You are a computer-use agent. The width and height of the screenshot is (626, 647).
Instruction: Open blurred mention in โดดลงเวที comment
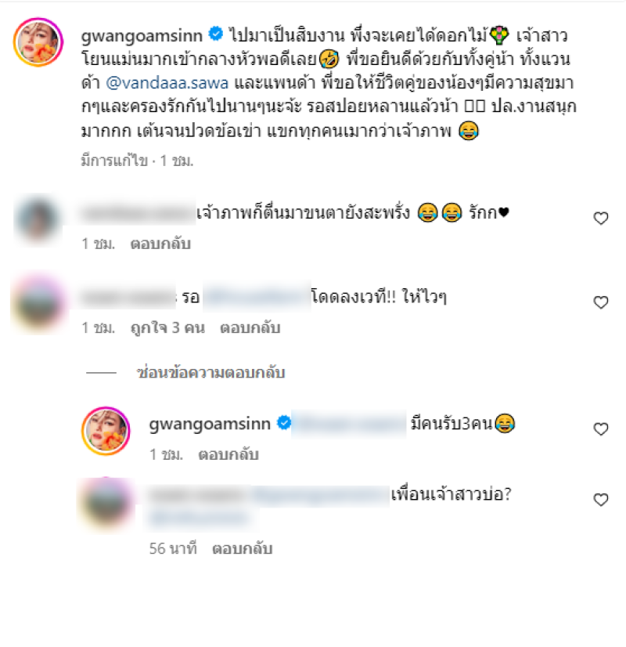click(257, 296)
